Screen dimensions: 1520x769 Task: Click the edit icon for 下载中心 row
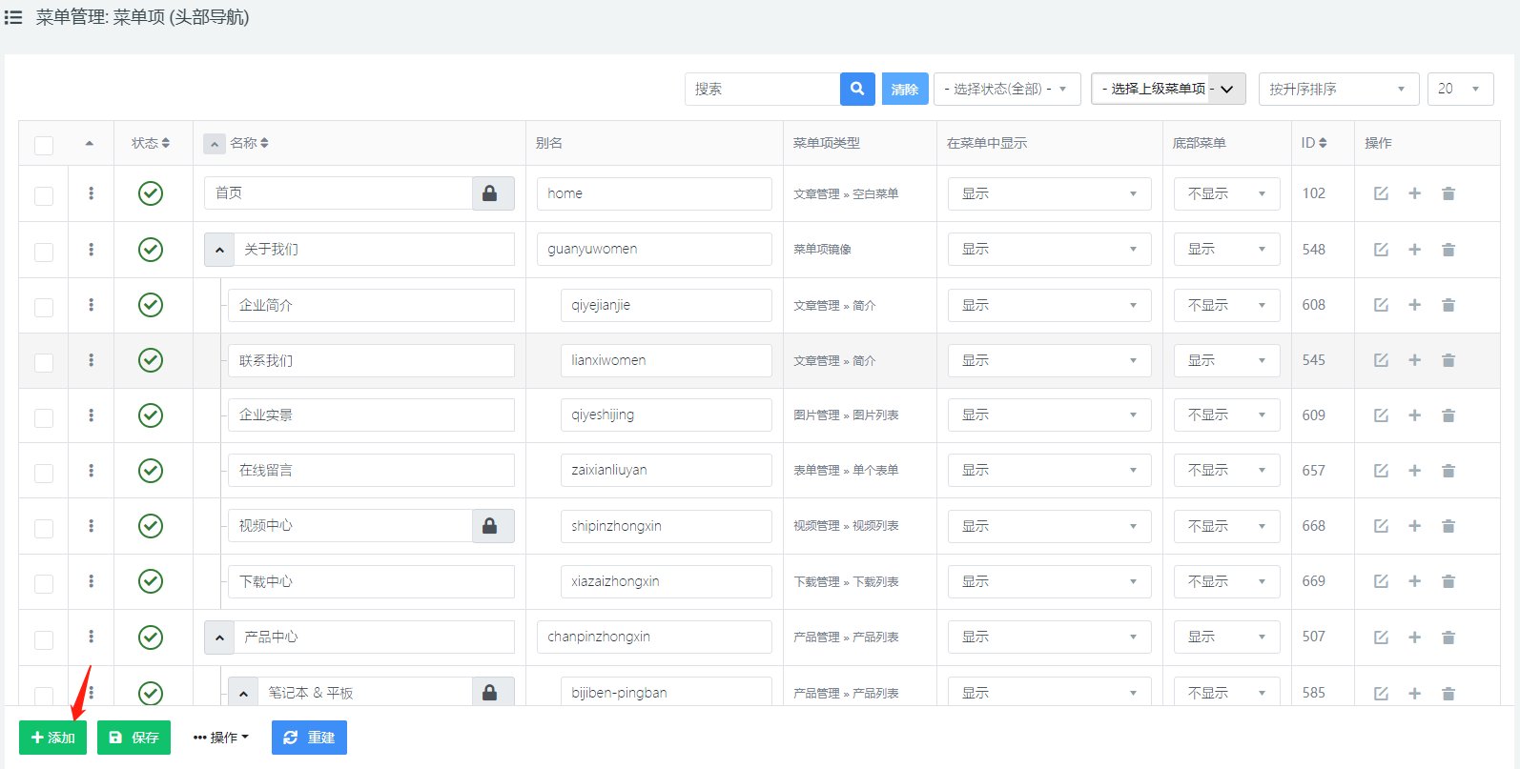tap(1381, 581)
